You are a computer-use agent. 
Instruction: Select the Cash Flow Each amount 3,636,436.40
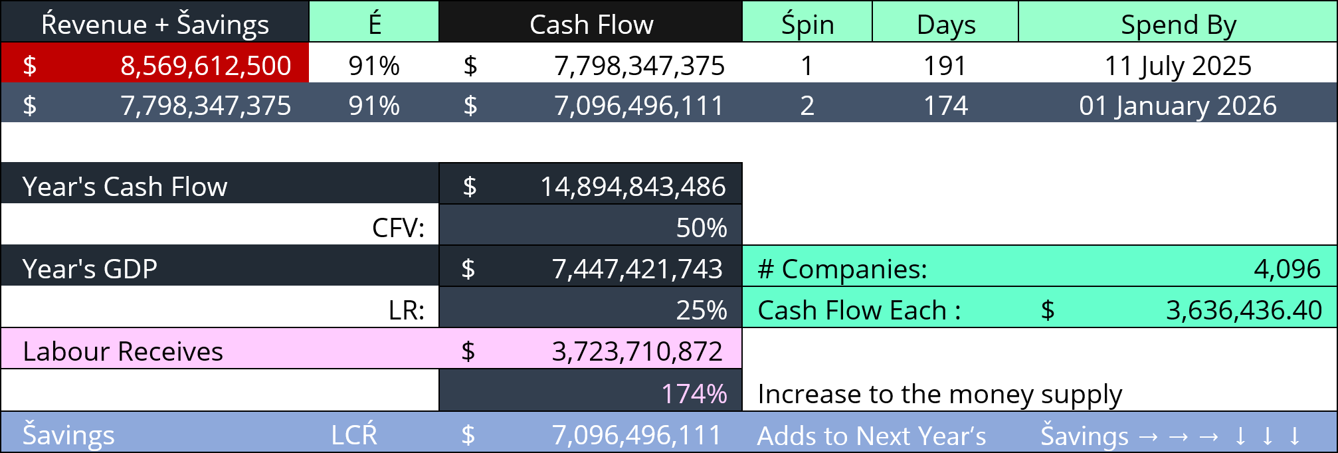1244,310
